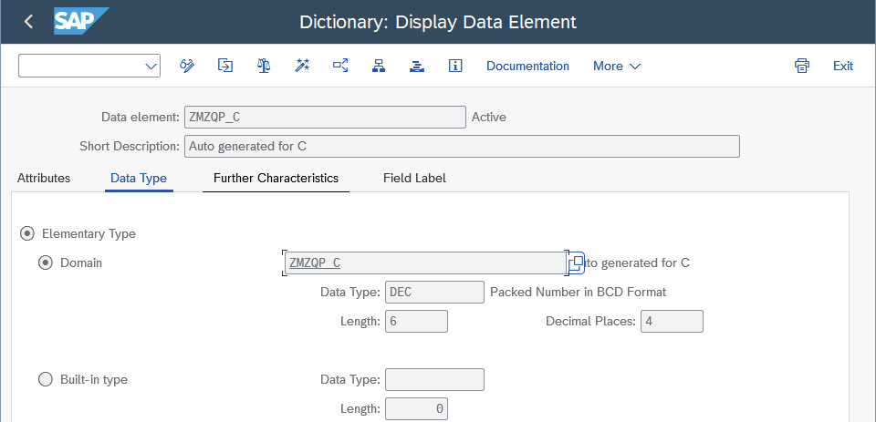Image resolution: width=876 pixels, height=422 pixels.
Task: Click the Active status text
Action: (x=489, y=118)
